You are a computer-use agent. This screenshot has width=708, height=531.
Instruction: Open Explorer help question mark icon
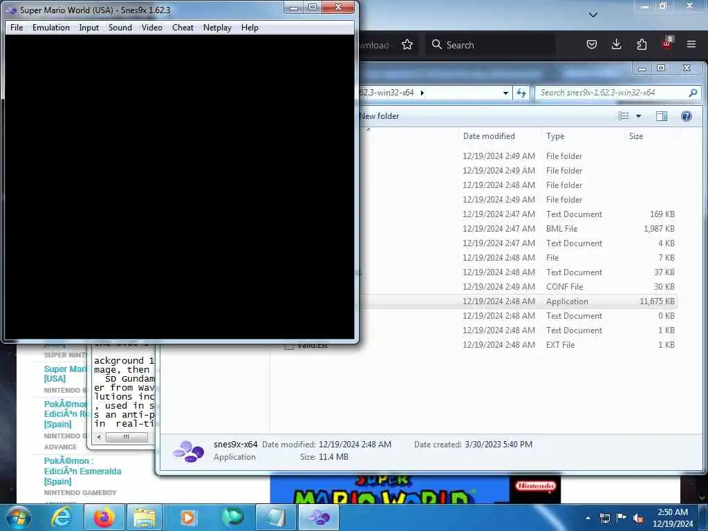tap(687, 116)
